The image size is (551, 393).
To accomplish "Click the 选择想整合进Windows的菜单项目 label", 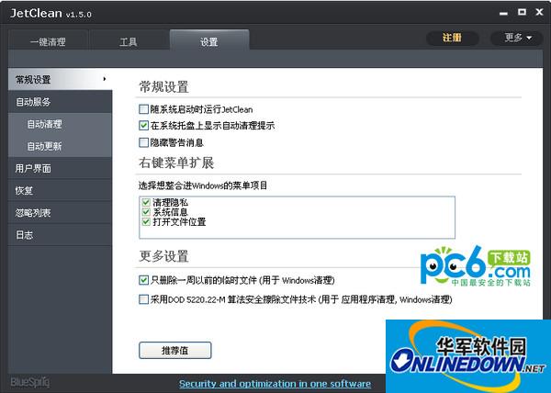I will pos(203,185).
